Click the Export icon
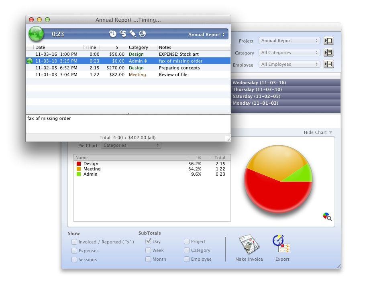This screenshot has width=365, height=296. point(282,245)
